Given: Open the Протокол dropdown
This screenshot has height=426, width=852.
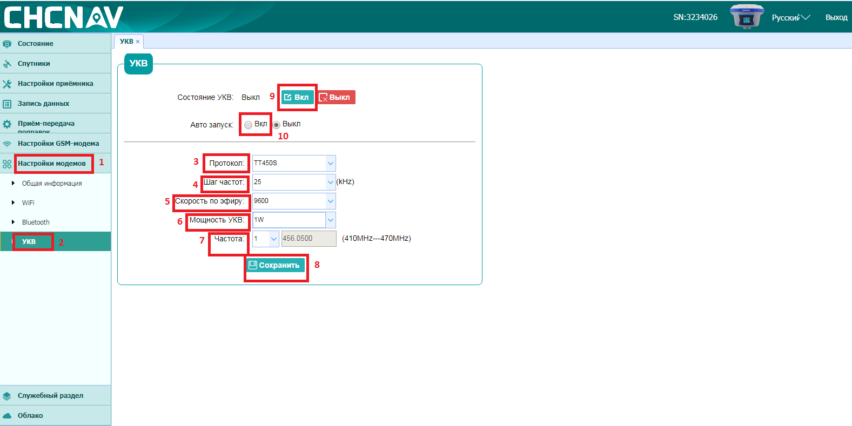Looking at the screenshot, I should pyautogui.click(x=331, y=163).
